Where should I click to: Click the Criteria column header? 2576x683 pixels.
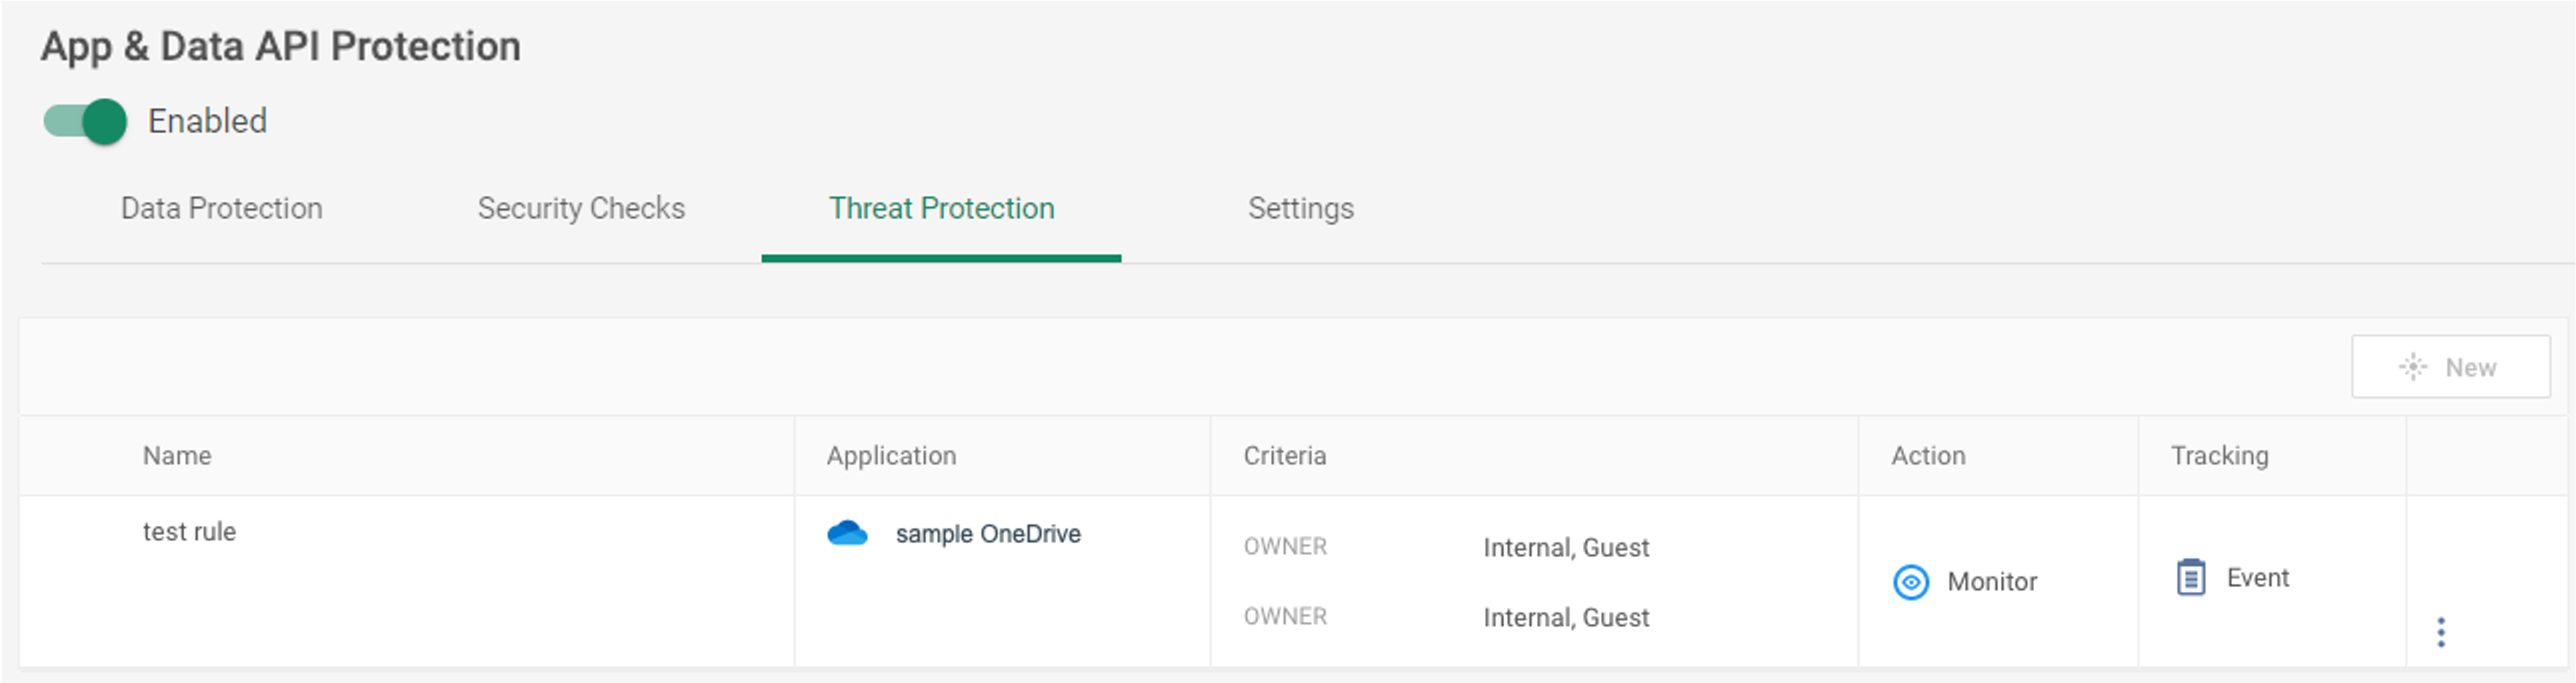point(1284,456)
